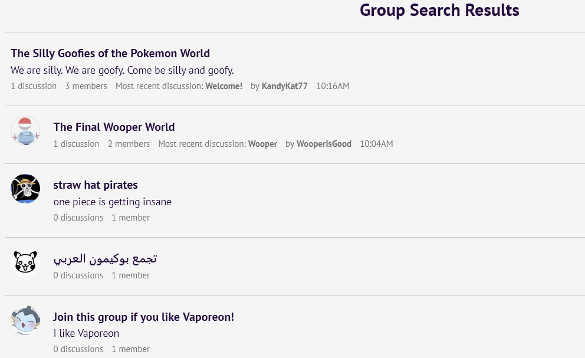Click '0 discussions' under straw hat pirates
The width and height of the screenshot is (585, 358).
(78, 217)
